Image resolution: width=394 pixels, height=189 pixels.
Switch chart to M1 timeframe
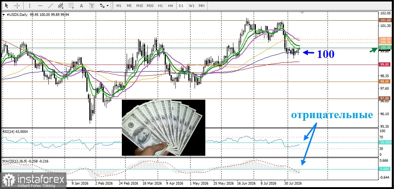pos(119,6)
